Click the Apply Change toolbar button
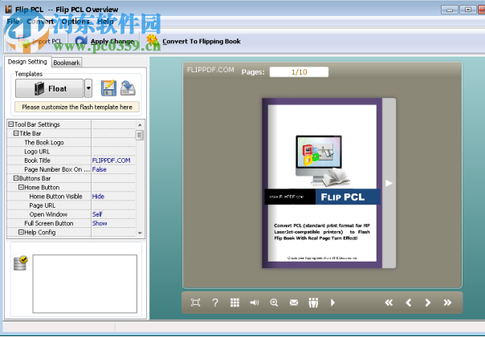485x337 pixels. point(104,41)
